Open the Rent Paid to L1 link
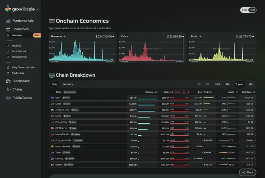The width and height of the screenshot is (265, 178). coord(20,51)
